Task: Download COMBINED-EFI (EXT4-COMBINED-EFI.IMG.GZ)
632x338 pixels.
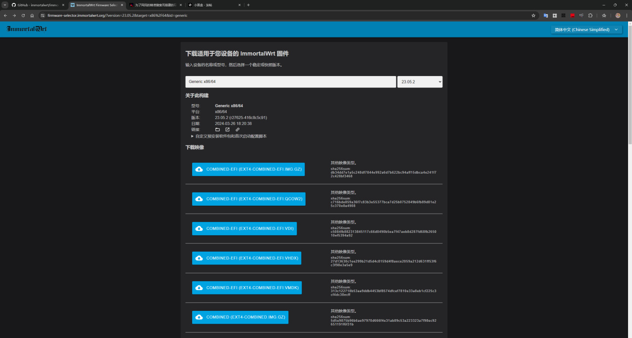Action: click(x=248, y=169)
